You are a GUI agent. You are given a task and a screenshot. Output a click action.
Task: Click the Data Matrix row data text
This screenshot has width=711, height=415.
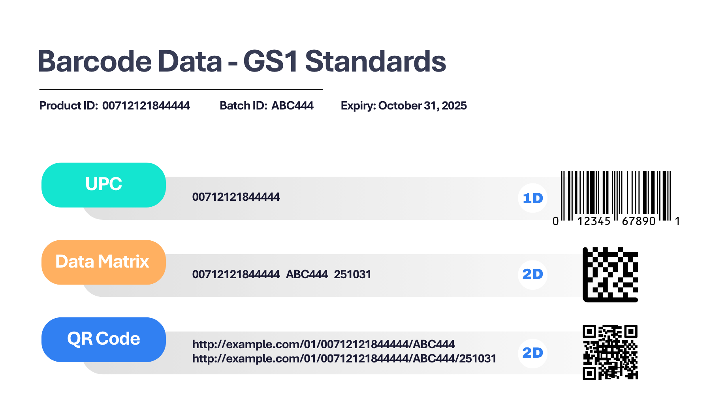pyautogui.click(x=282, y=274)
